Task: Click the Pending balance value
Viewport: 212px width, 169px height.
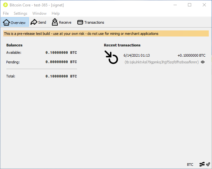Action: (61, 62)
